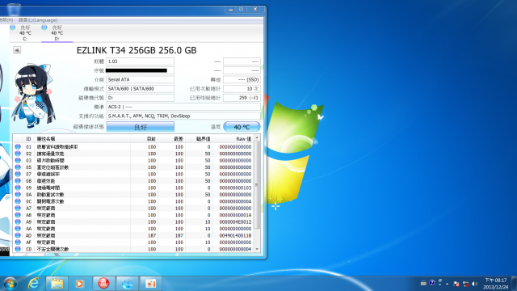Click the health orb above C: drive

click(13, 27)
